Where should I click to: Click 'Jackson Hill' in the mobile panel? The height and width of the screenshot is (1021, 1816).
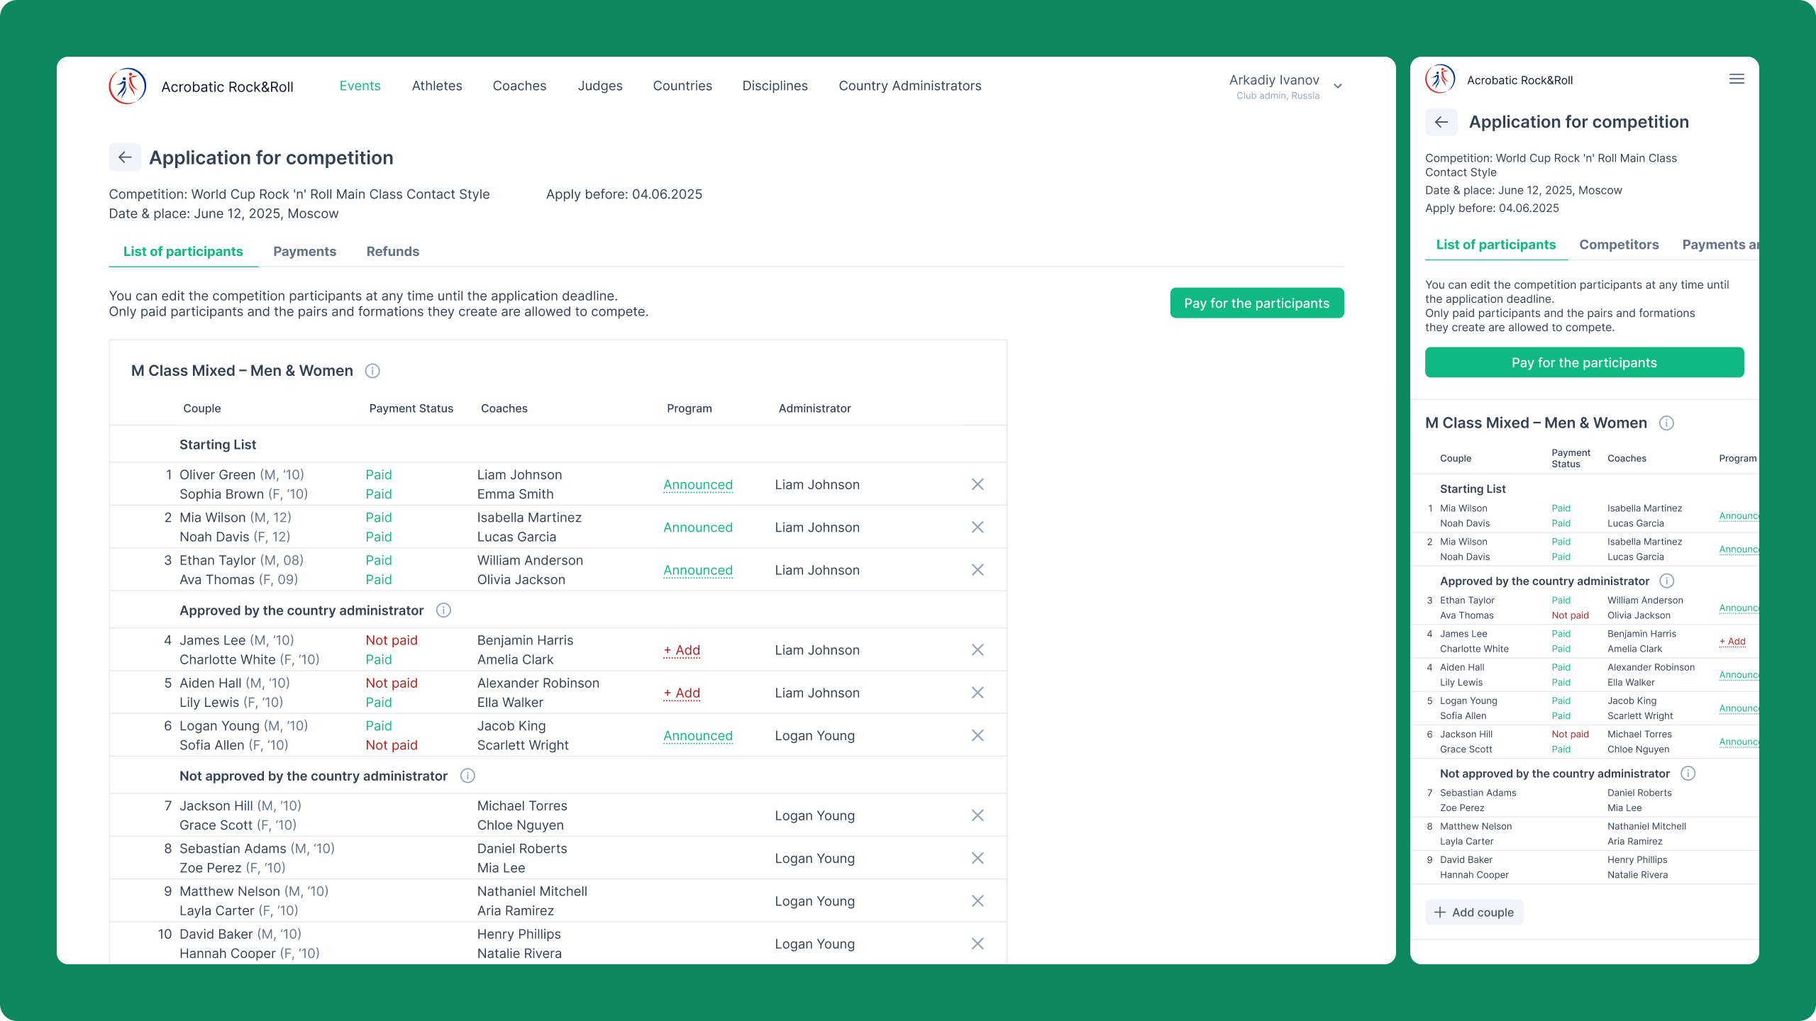(1466, 735)
